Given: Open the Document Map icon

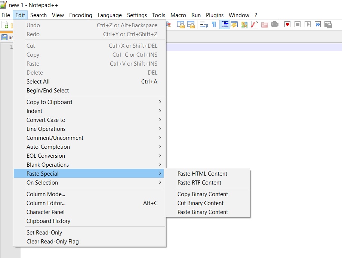Looking at the screenshot, I should pyautogui.click(x=244, y=25).
